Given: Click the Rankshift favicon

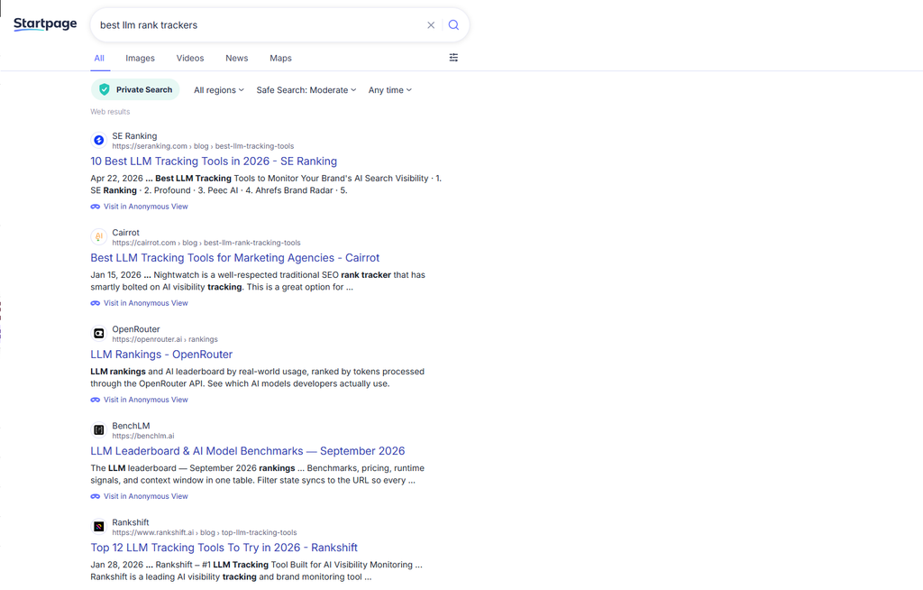Looking at the screenshot, I should click(99, 527).
